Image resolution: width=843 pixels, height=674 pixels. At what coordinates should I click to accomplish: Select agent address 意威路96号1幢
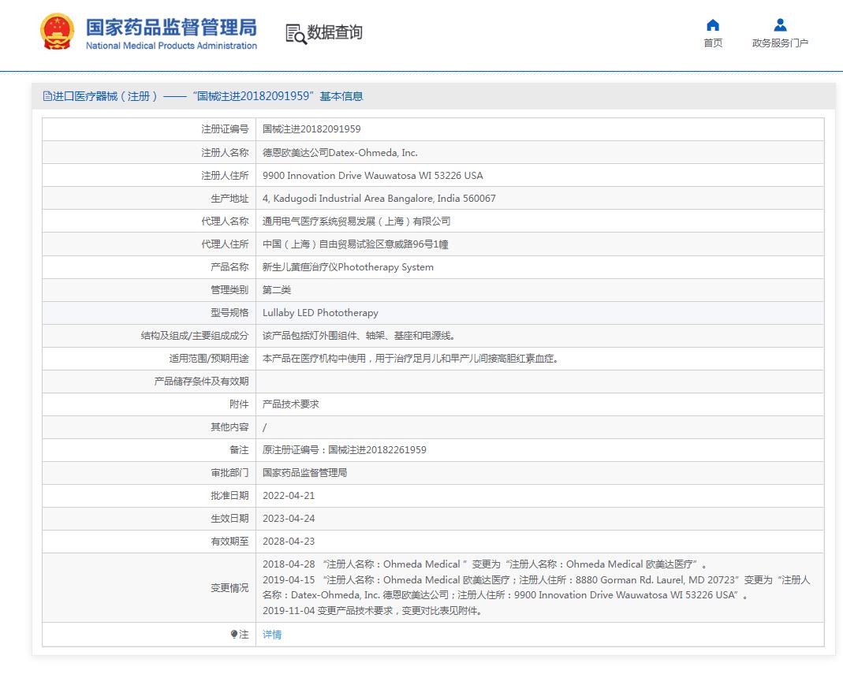tap(356, 244)
